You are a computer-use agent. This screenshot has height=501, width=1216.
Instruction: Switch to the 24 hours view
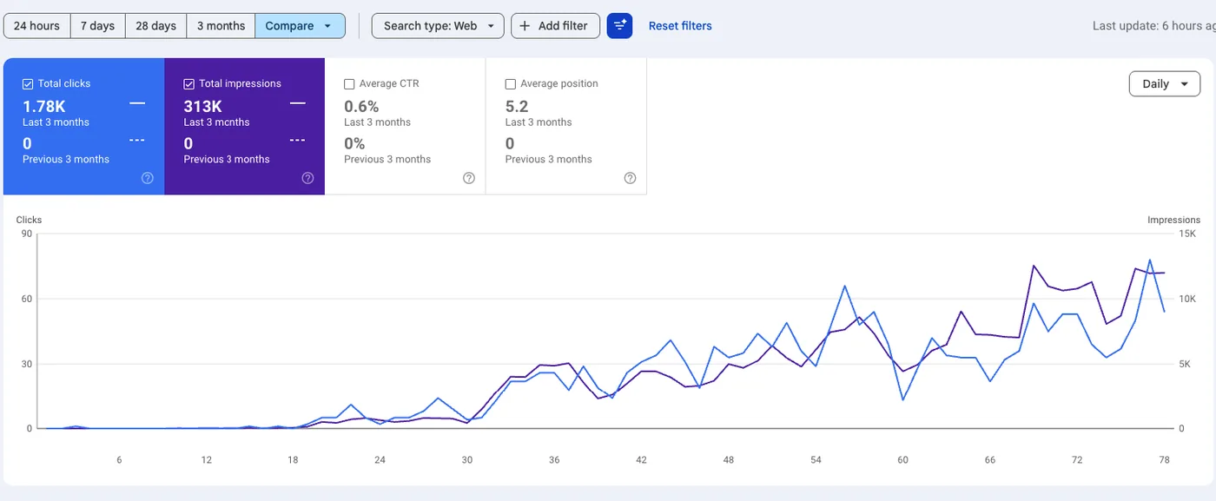tap(36, 25)
